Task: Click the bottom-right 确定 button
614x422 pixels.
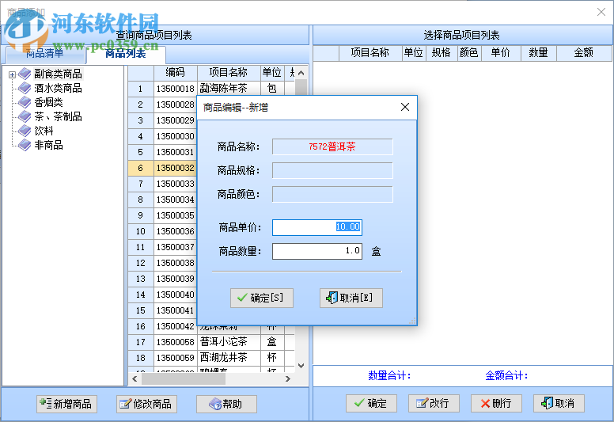Action: [371, 403]
